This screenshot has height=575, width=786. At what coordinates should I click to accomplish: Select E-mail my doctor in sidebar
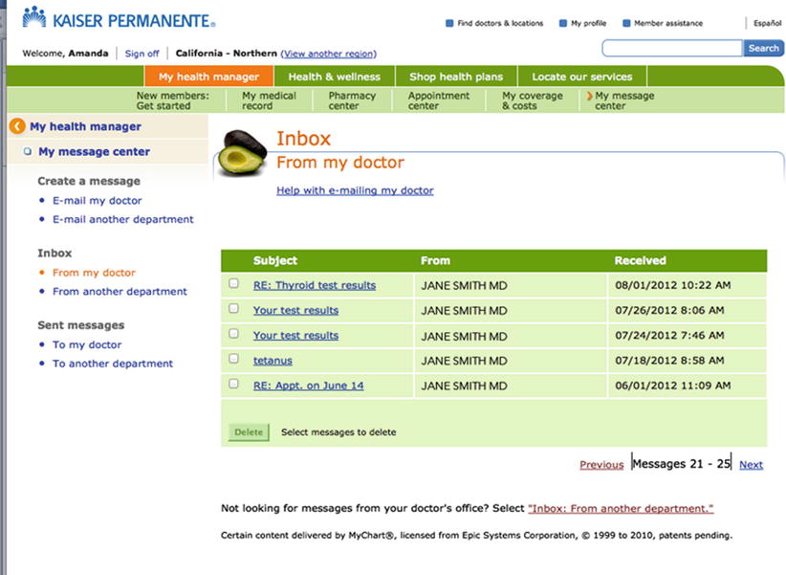point(97,201)
